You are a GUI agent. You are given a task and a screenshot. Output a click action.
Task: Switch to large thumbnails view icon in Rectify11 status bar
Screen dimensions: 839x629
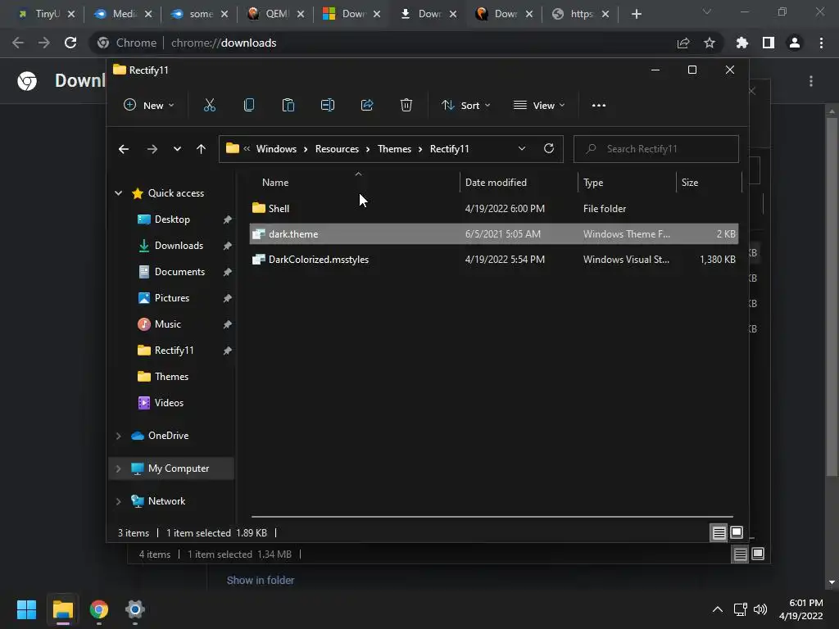(x=737, y=532)
